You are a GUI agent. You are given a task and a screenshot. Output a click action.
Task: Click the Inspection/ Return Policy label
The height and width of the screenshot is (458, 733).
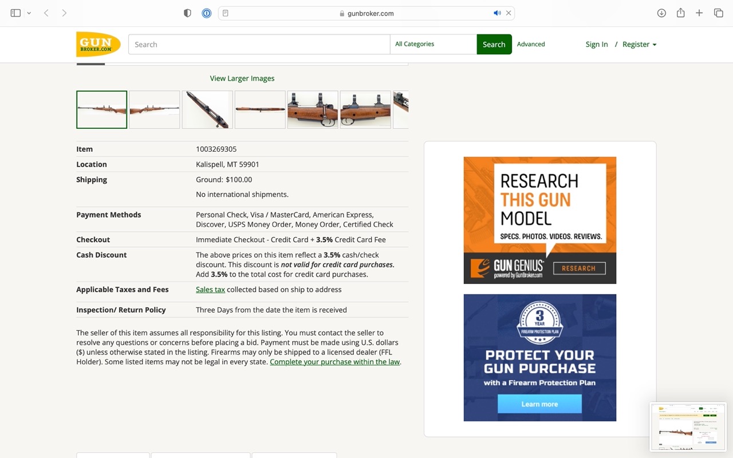pyautogui.click(x=121, y=310)
